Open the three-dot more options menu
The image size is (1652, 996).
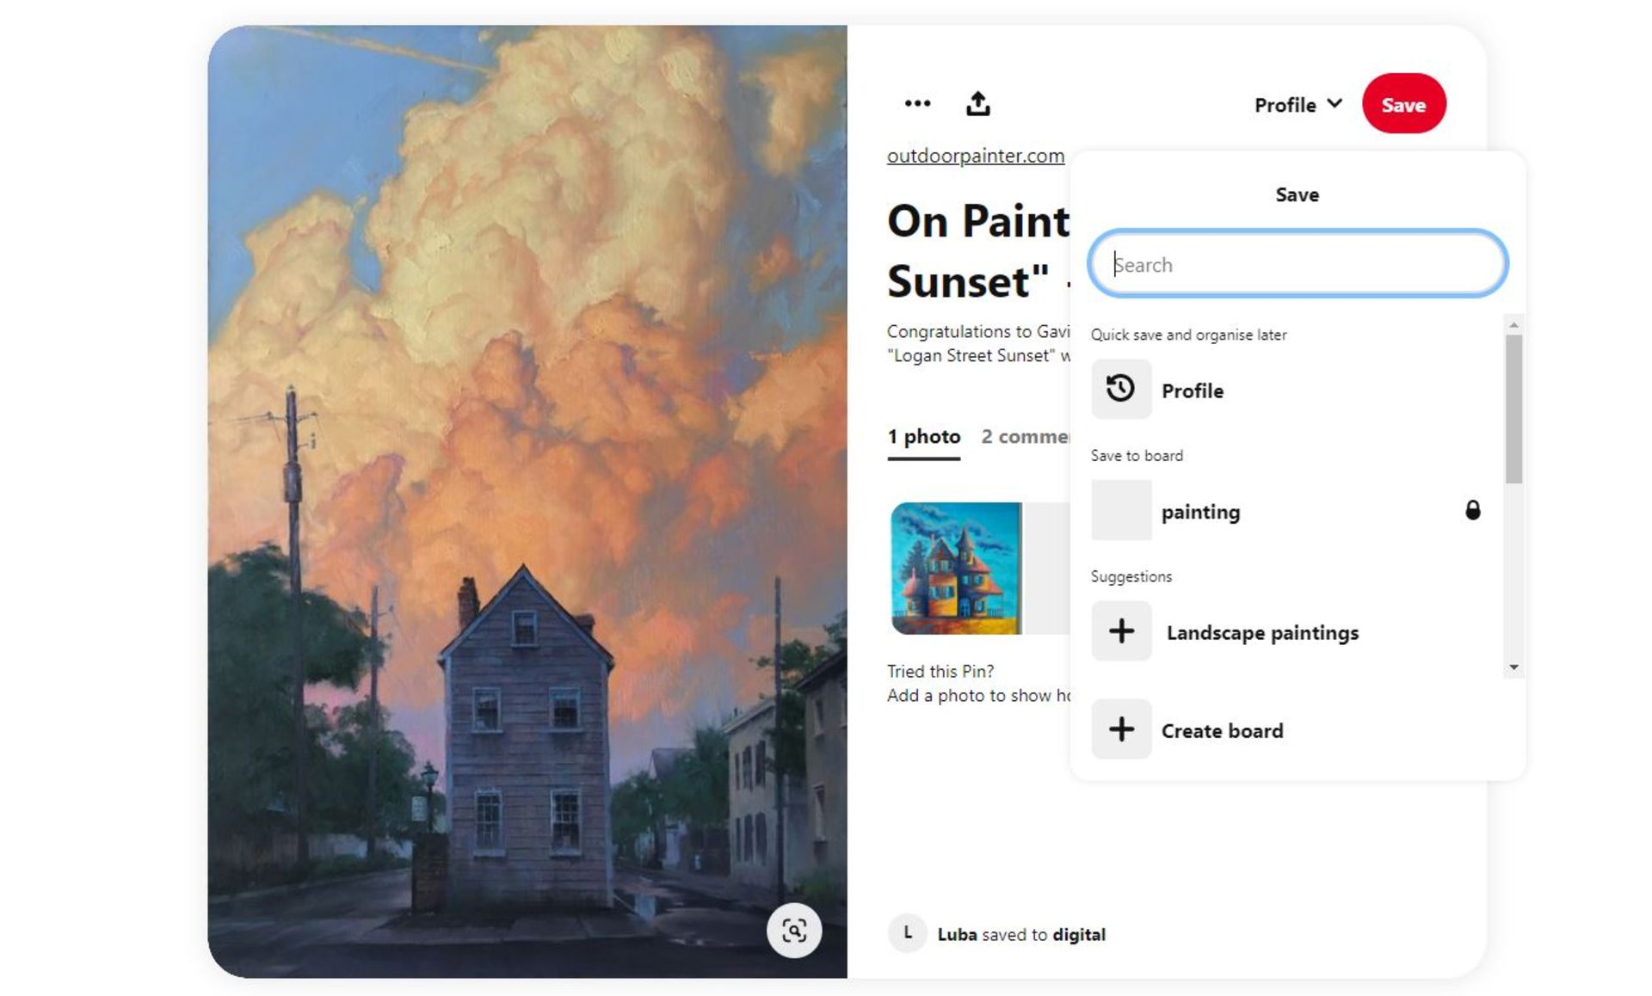[918, 104]
